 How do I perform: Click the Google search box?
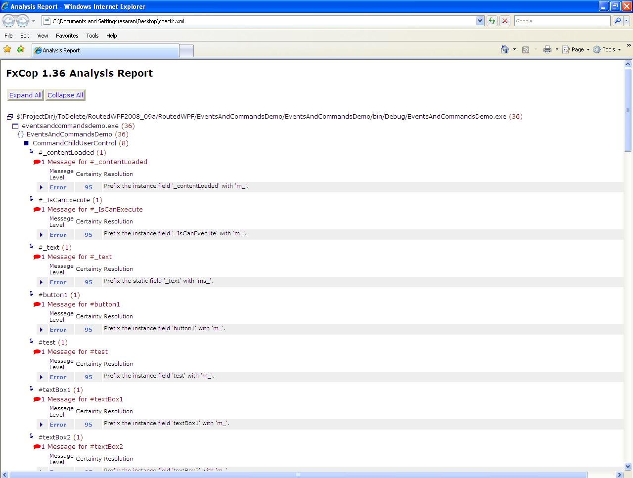pos(562,21)
